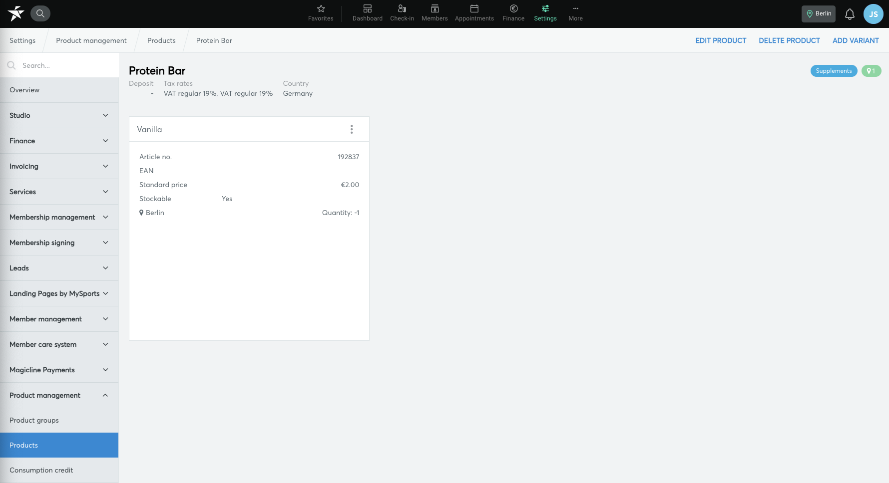
Task: Open Vanilla variant three-dot options menu
Action: coord(352,129)
